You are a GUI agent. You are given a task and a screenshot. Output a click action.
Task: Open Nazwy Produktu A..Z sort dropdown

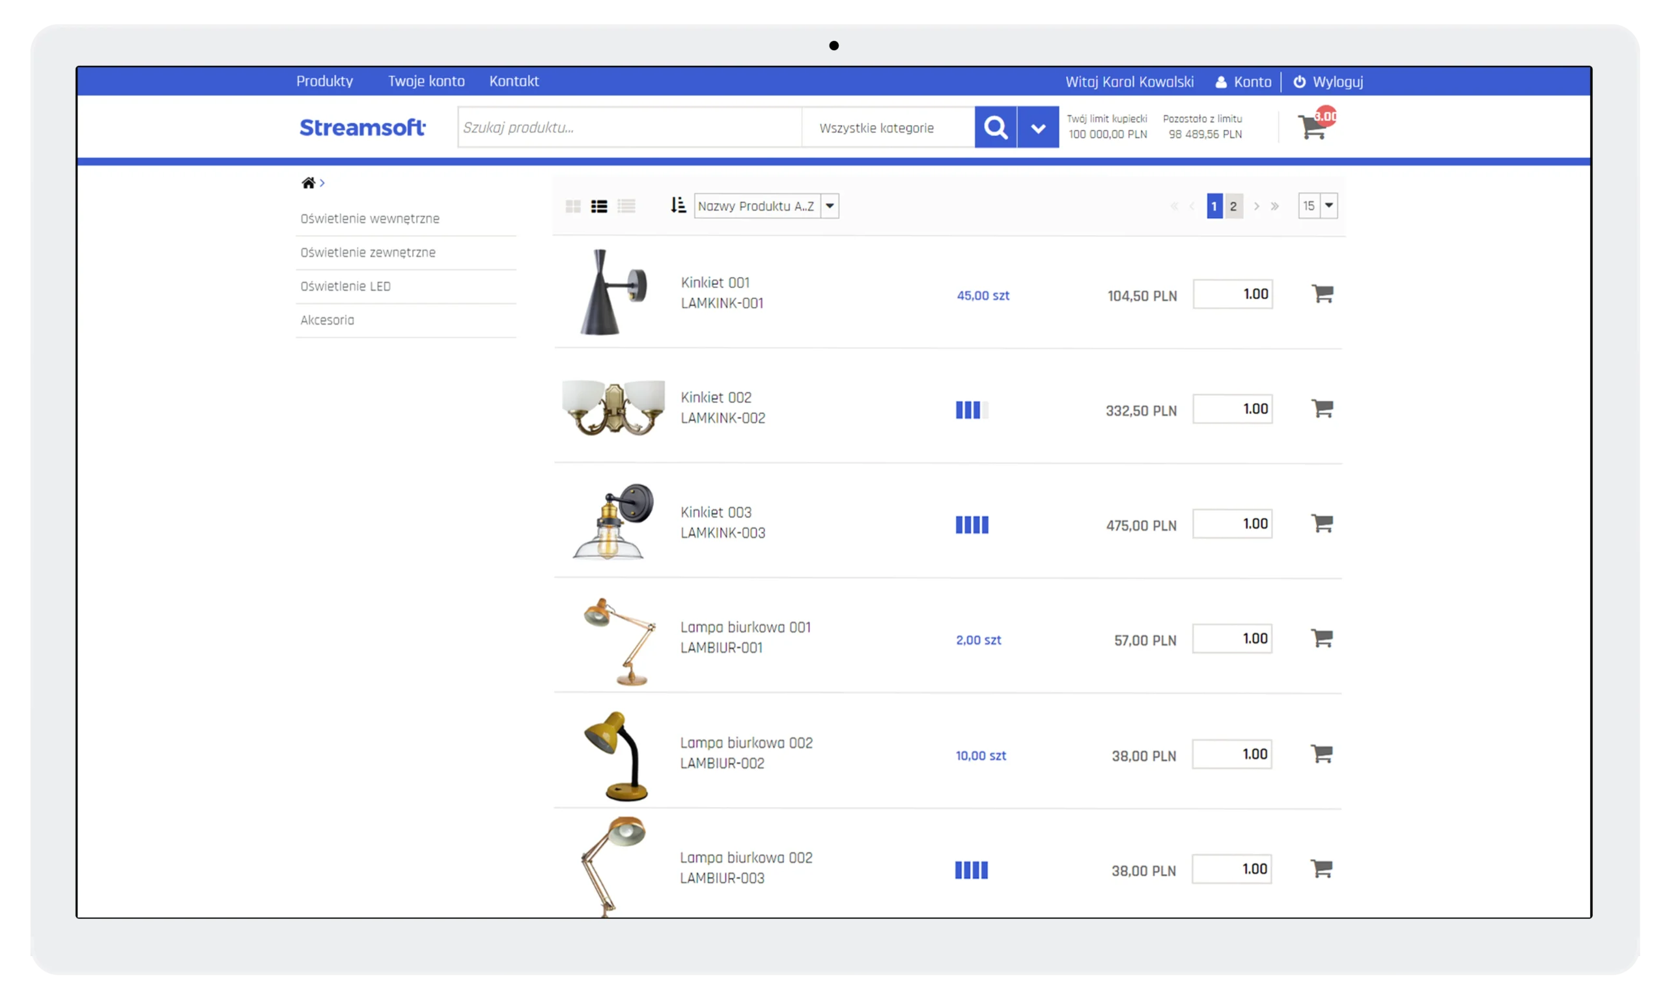tap(766, 206)
